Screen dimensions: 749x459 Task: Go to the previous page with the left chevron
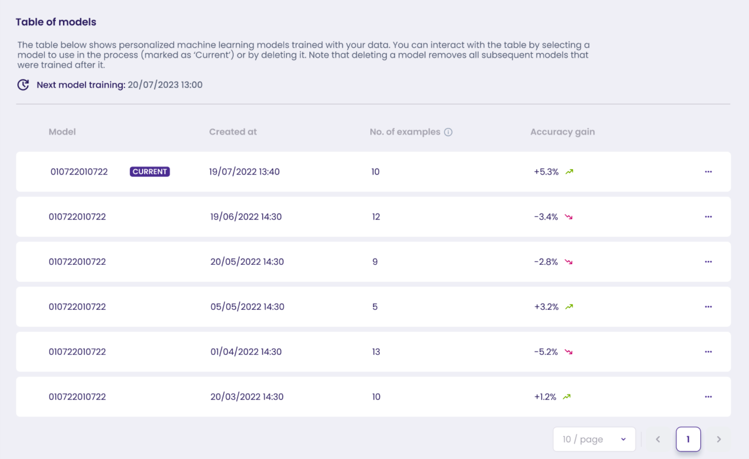(x=658, y=439)
